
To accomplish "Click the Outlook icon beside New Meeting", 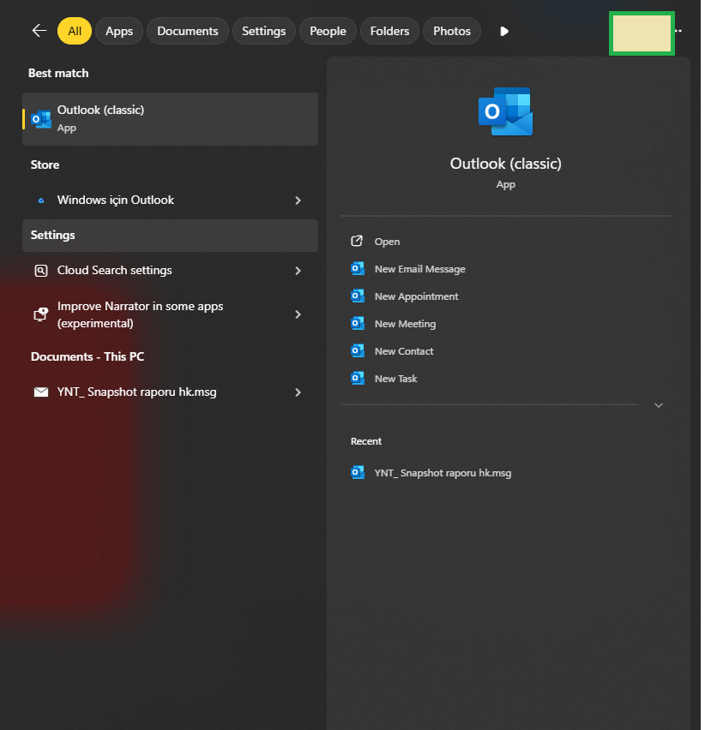I will point(358,324).
